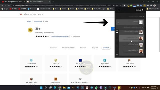Select the Related tab
Image resolution: width=160 pixels, height=90 pixels.
tap(106, 48)
